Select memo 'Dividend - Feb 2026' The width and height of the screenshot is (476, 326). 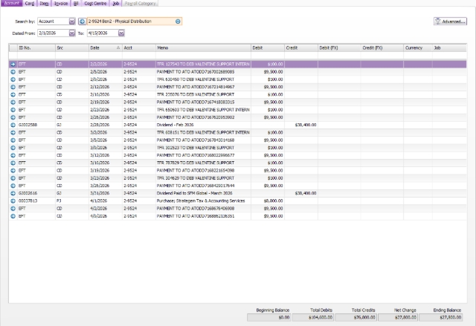coord(176,125)
